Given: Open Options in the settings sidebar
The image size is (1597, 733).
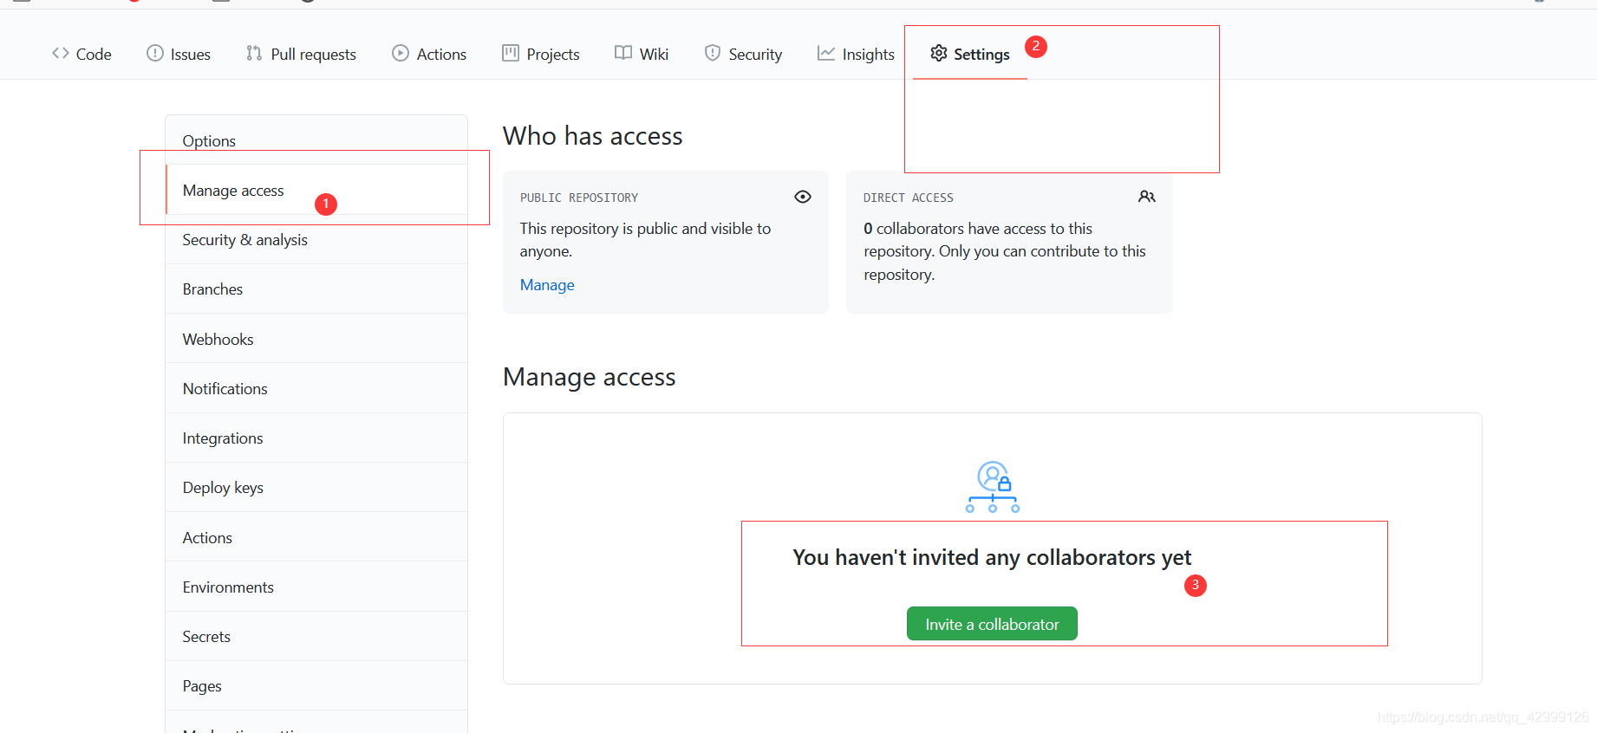Looking at the screenshot, I should (316, 140).
